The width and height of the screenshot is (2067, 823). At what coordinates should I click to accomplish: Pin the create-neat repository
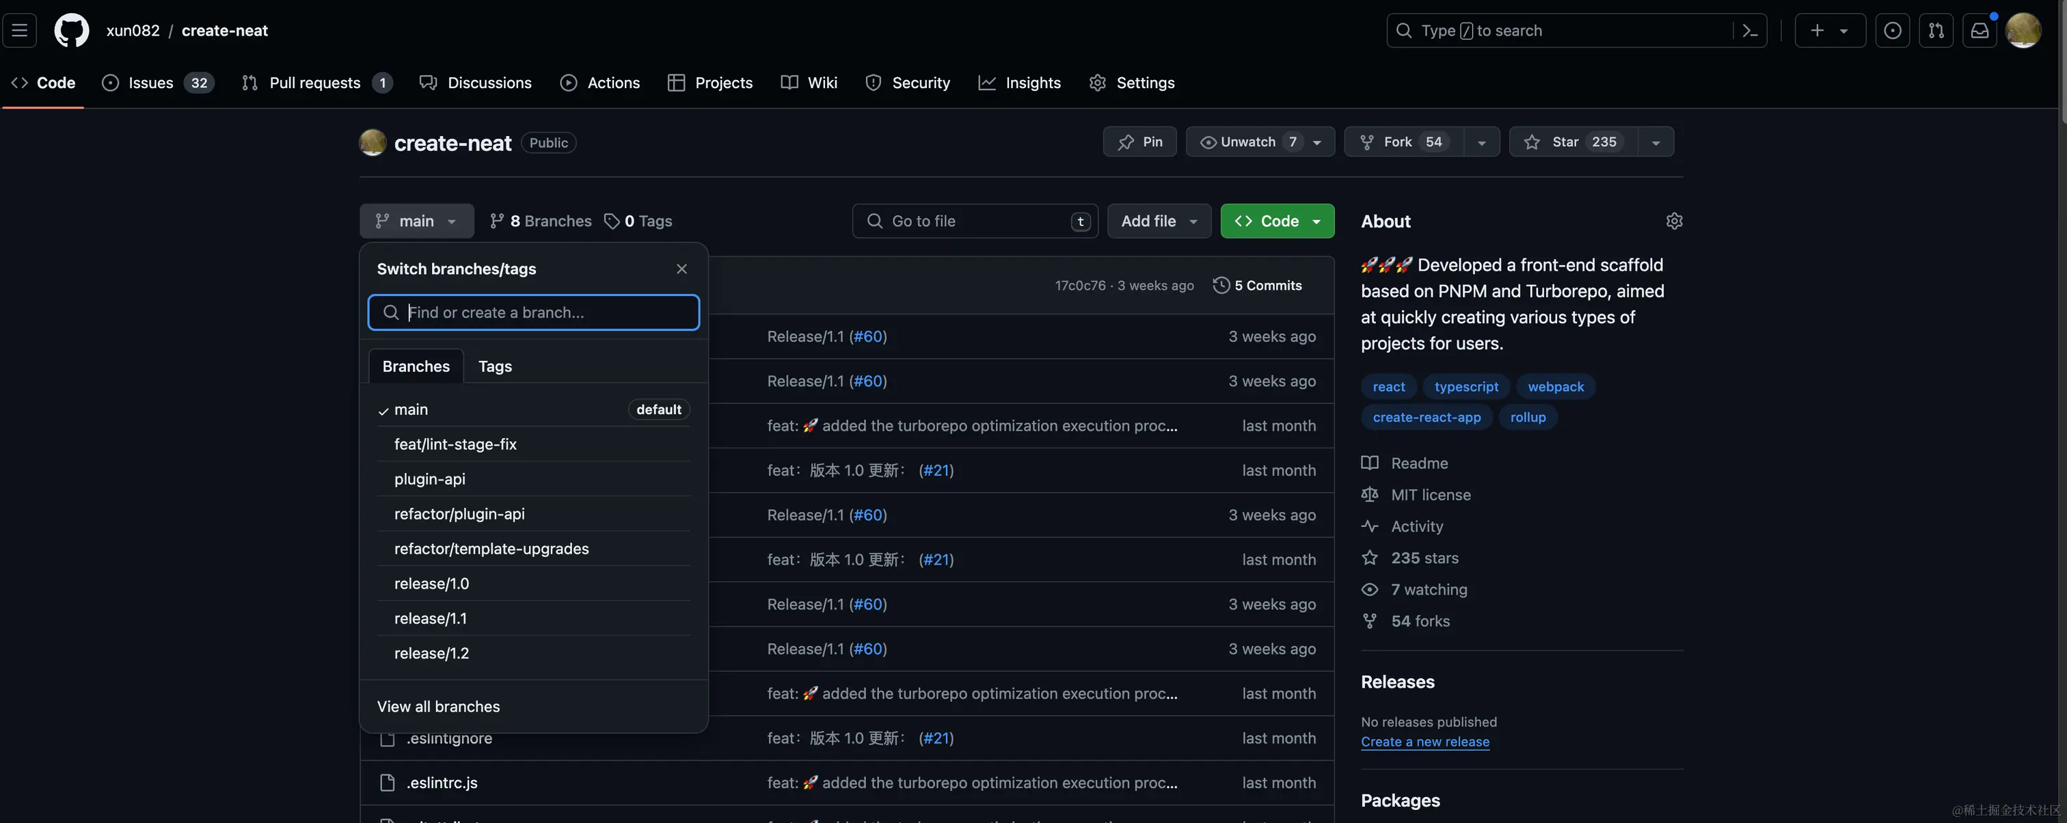pos(1139,142)
